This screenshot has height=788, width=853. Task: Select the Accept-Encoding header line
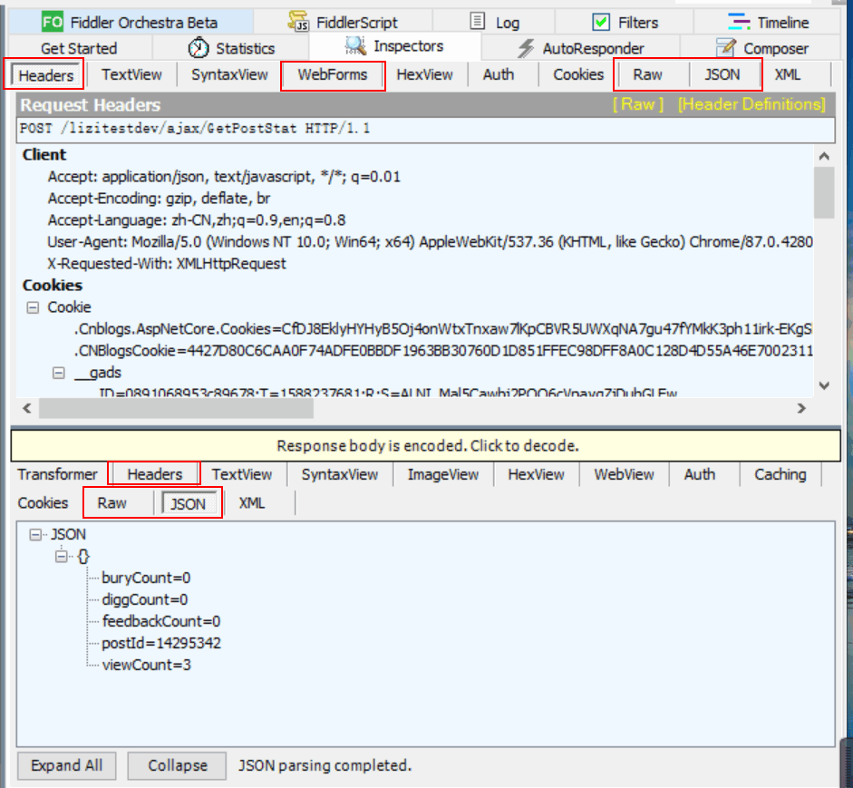pos(159,199)
